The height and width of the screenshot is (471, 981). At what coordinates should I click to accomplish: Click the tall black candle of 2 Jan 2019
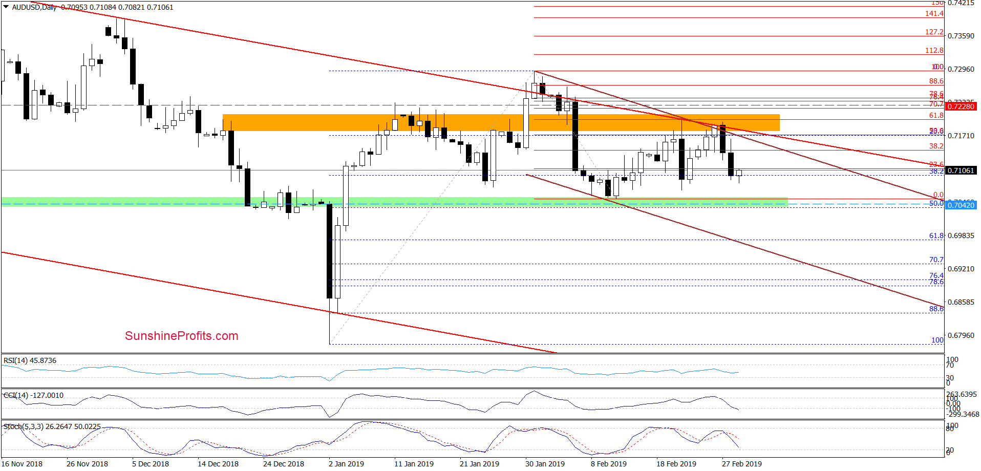click(x=329, y=251)
